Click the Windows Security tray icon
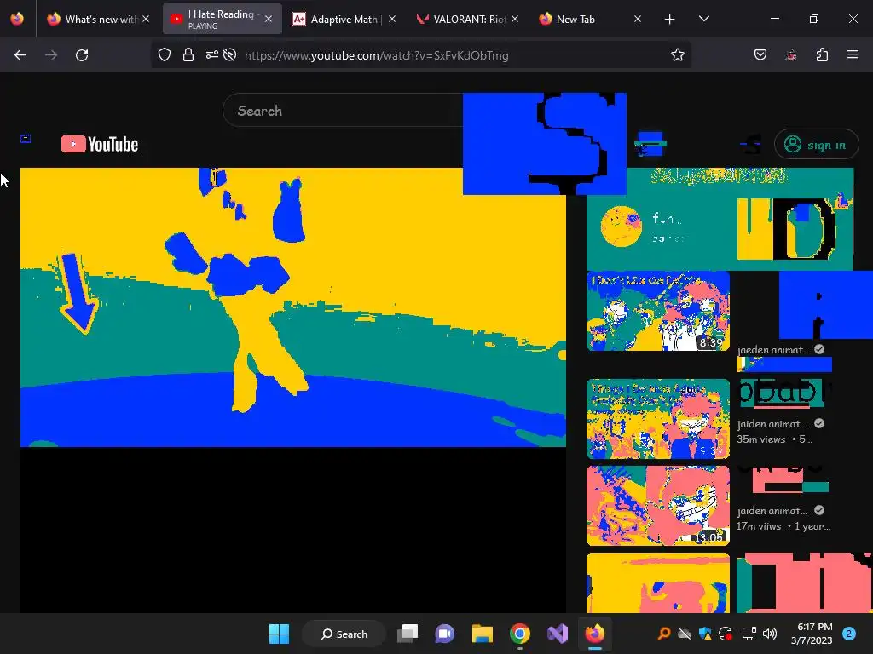Screen dimensions: 873x654 point(705,634)
